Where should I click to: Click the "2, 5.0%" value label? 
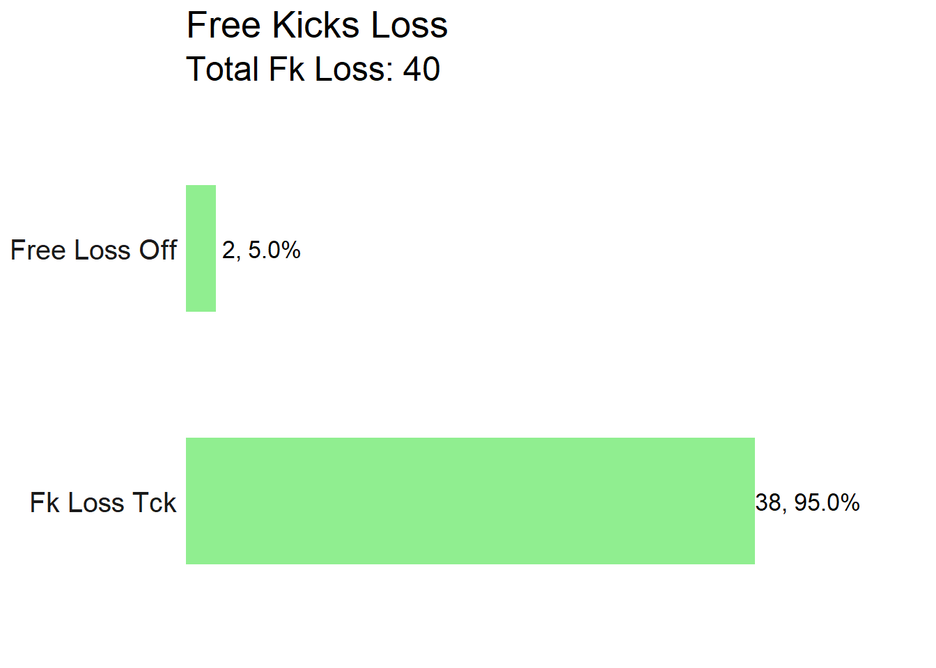point(261,250)
